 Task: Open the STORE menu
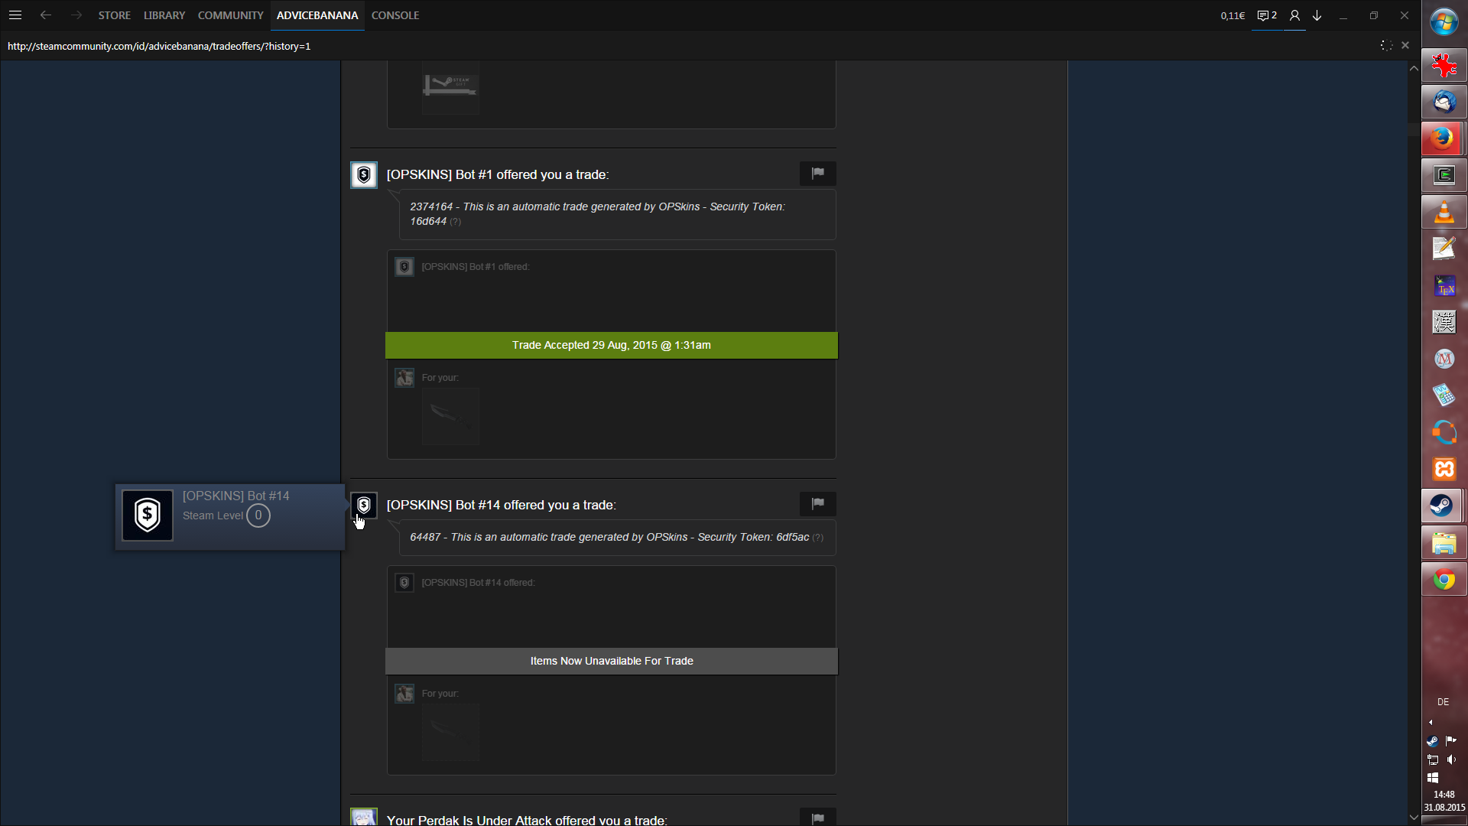coord(114,15)
